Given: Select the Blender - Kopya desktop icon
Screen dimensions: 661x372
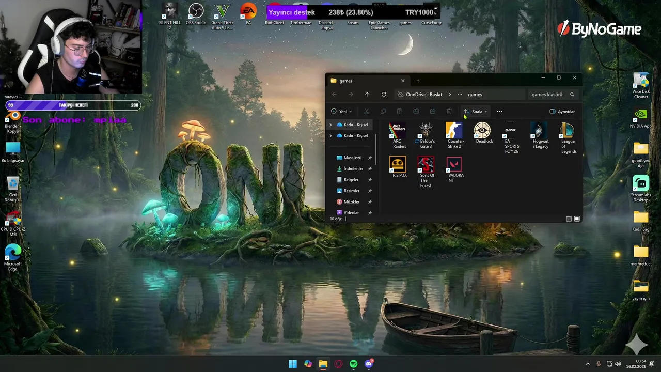Looking at the screenshot, I should click(13, 122).
